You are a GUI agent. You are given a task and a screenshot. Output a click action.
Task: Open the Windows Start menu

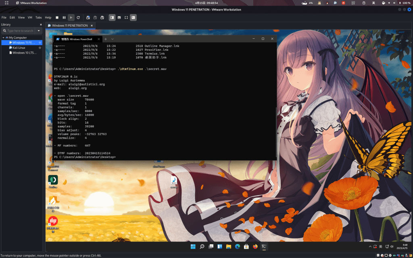coord(193,246)
